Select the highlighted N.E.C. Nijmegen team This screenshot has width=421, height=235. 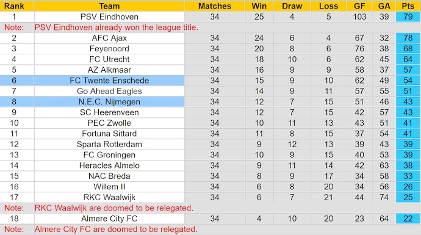tap(109, 101)
